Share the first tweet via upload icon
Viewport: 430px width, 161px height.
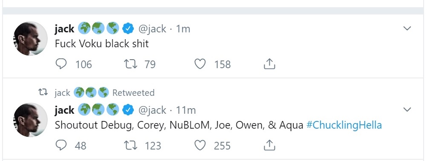click(269, 64)
